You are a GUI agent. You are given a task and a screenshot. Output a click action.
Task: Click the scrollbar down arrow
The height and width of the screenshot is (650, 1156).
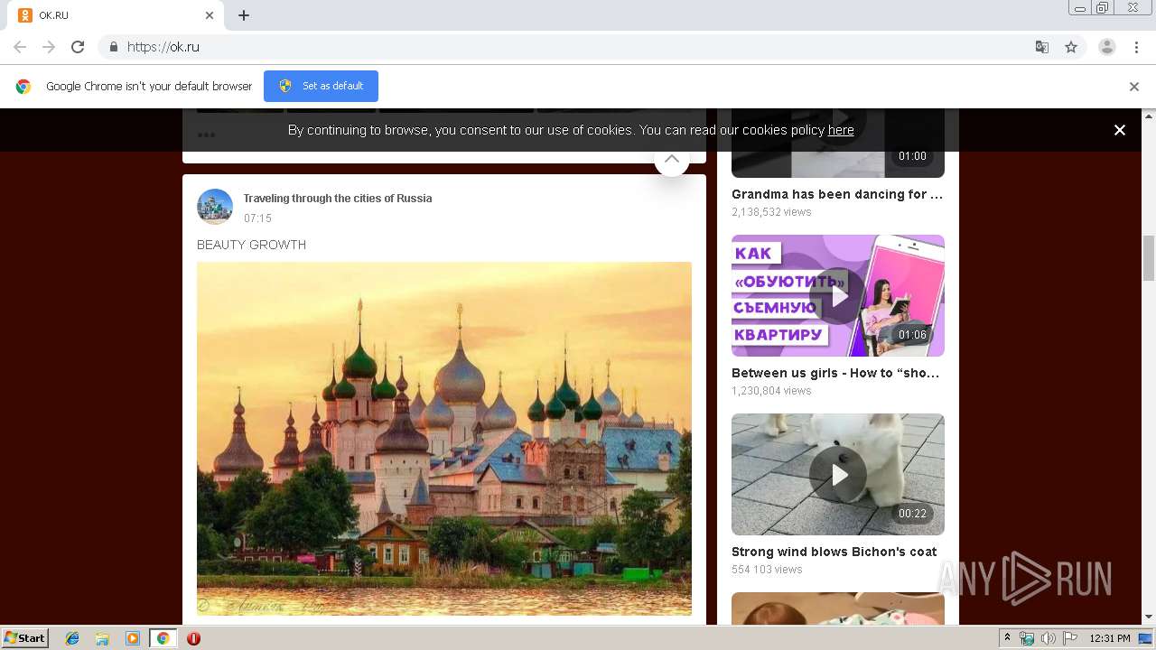coord(1149,617)
